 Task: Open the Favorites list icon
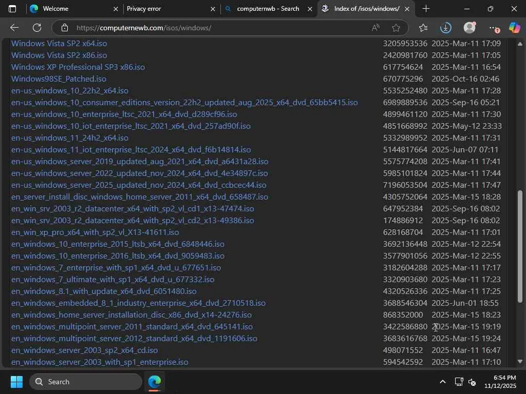pos(423,28)
